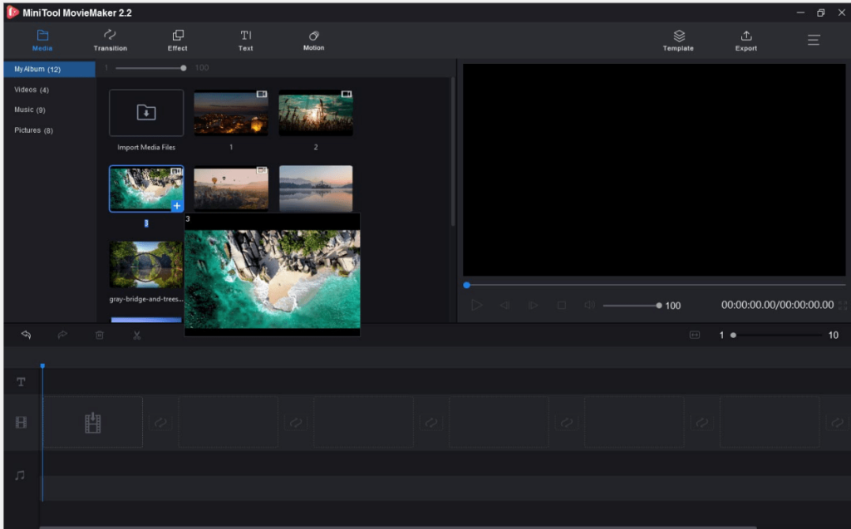
Task: Click the Delete icon above the timeline
Action: 99,335
